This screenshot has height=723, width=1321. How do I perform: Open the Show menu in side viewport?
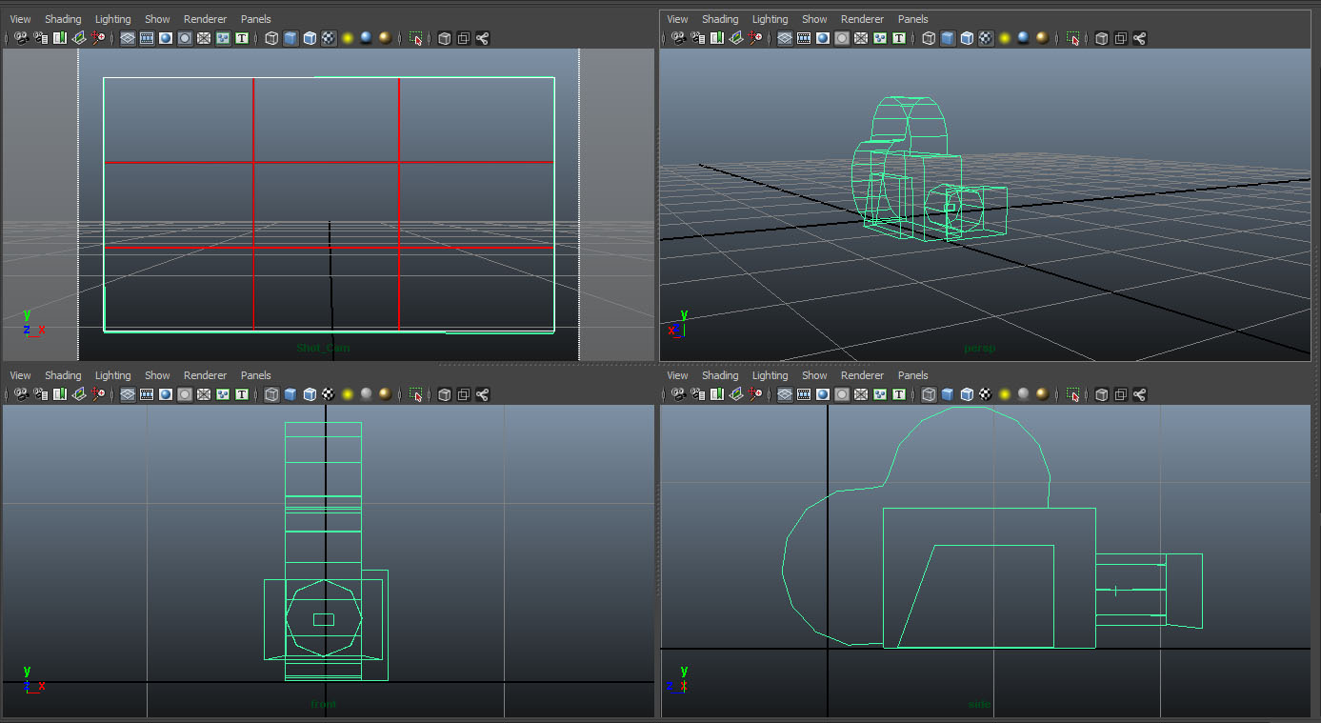click(814, 374)
